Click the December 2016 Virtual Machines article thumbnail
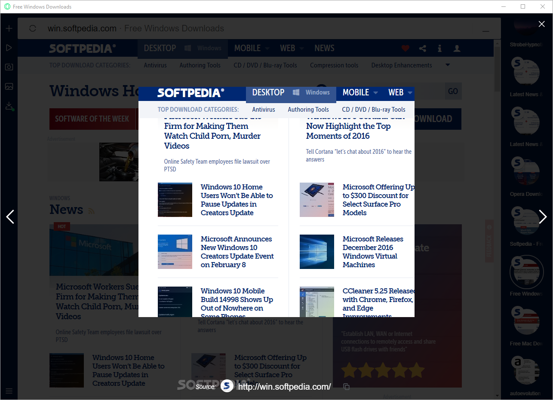Image resolution: width=553 pixels, height=400 pixels. [x=317, y=252]
